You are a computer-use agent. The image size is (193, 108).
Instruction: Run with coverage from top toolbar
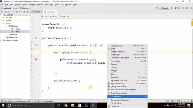pos(179,8)
